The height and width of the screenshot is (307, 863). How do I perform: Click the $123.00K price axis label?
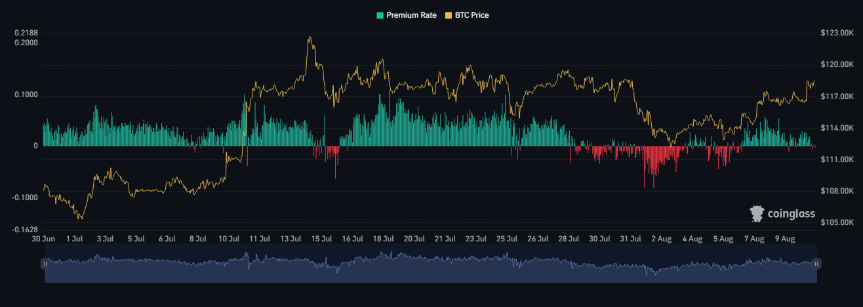pyautogui.click(x=835, y=33)
